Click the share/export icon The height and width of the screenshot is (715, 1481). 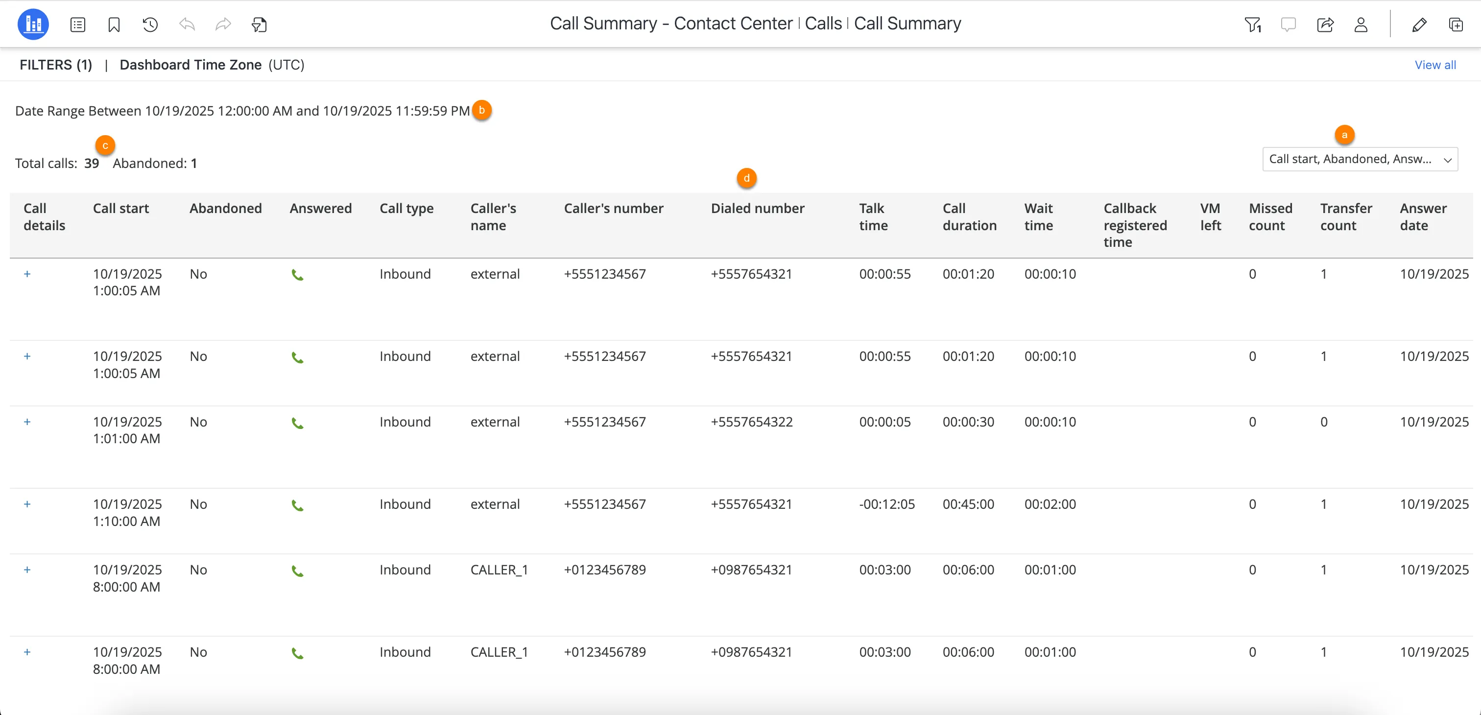(1325, 24)
